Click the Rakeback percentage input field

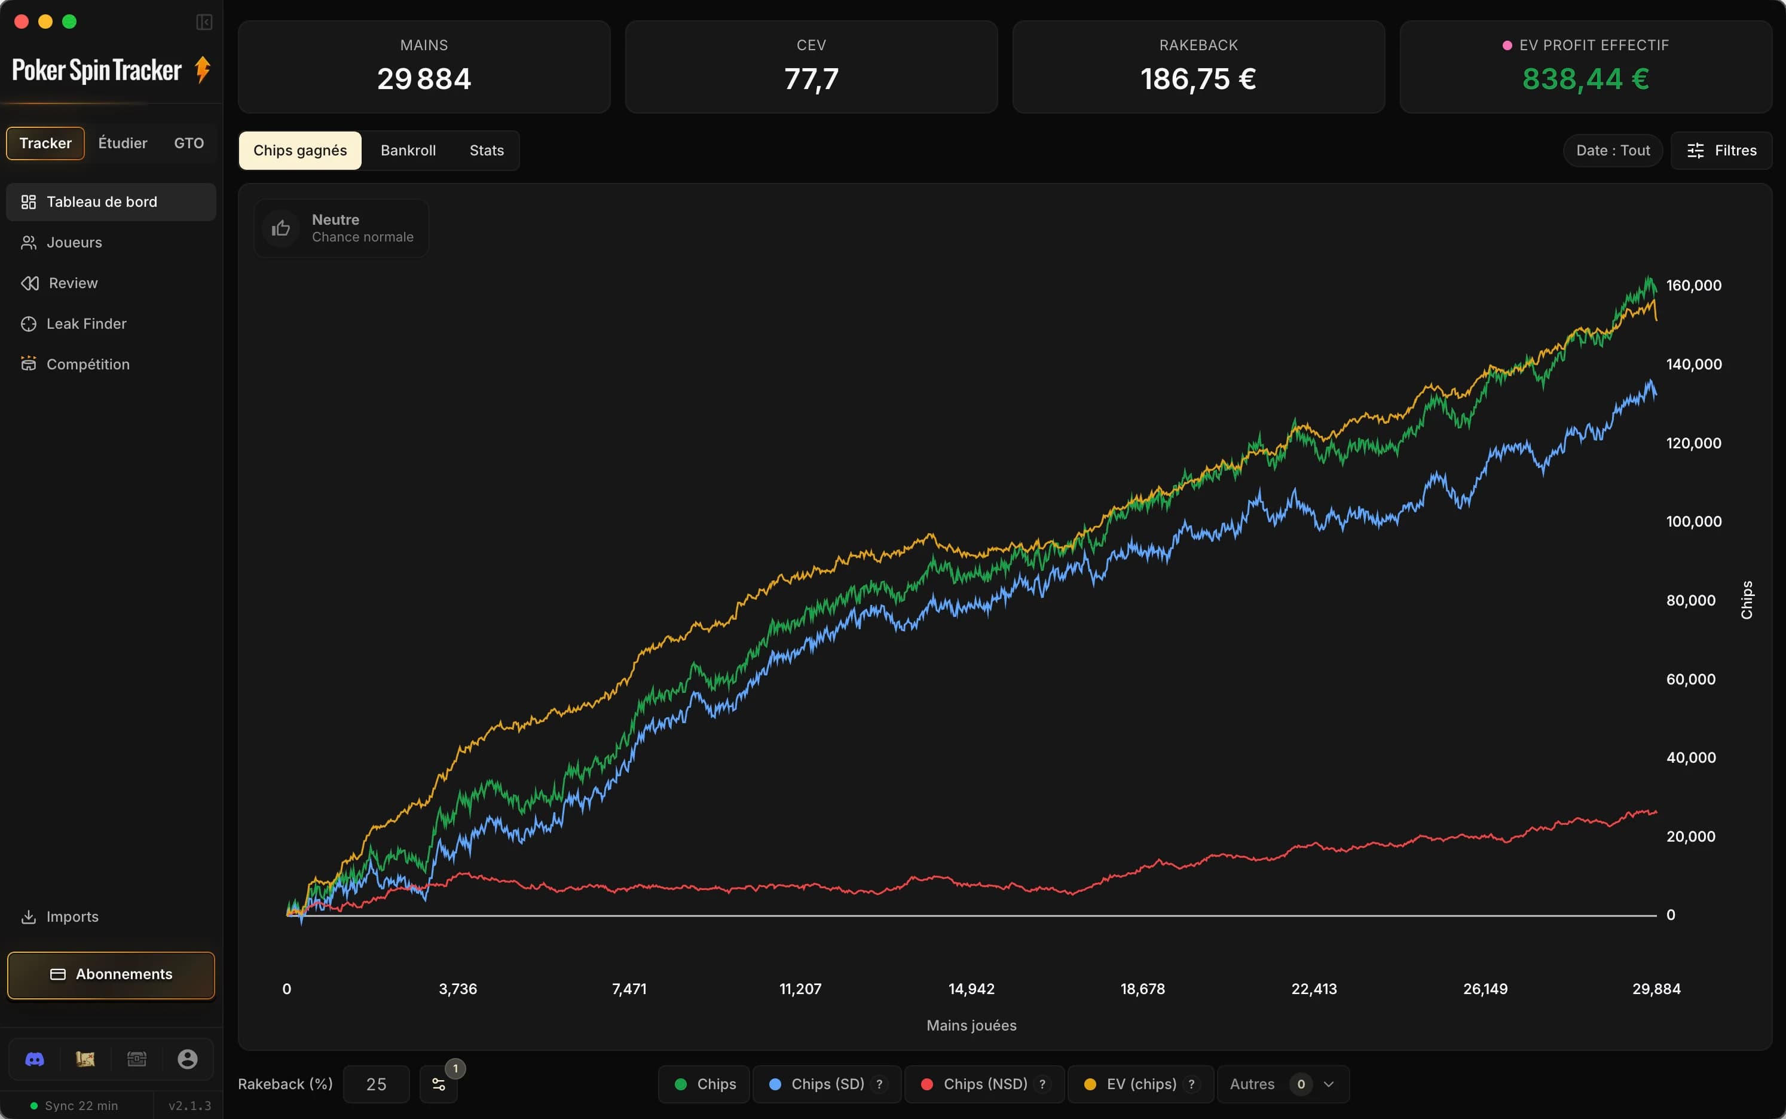[376, 1084]
